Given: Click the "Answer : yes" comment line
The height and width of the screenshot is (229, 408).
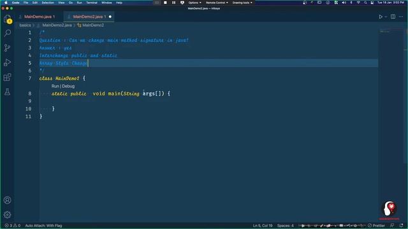Looking at the screenshot, I should coord(55,48).
